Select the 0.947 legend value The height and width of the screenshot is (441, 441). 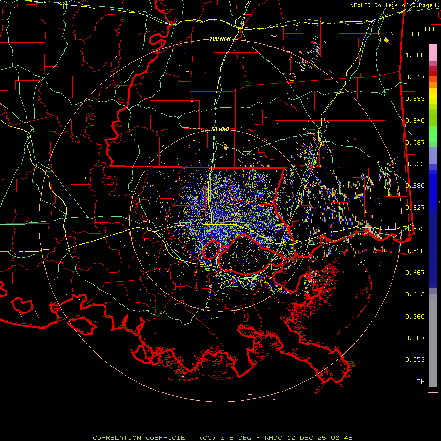pos(415,77)
